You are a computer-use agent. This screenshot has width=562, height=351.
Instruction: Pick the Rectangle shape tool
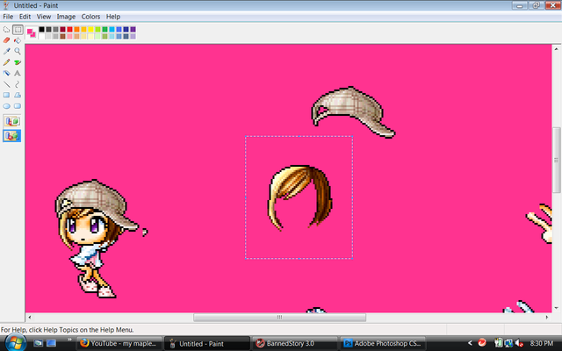[6, 95]
